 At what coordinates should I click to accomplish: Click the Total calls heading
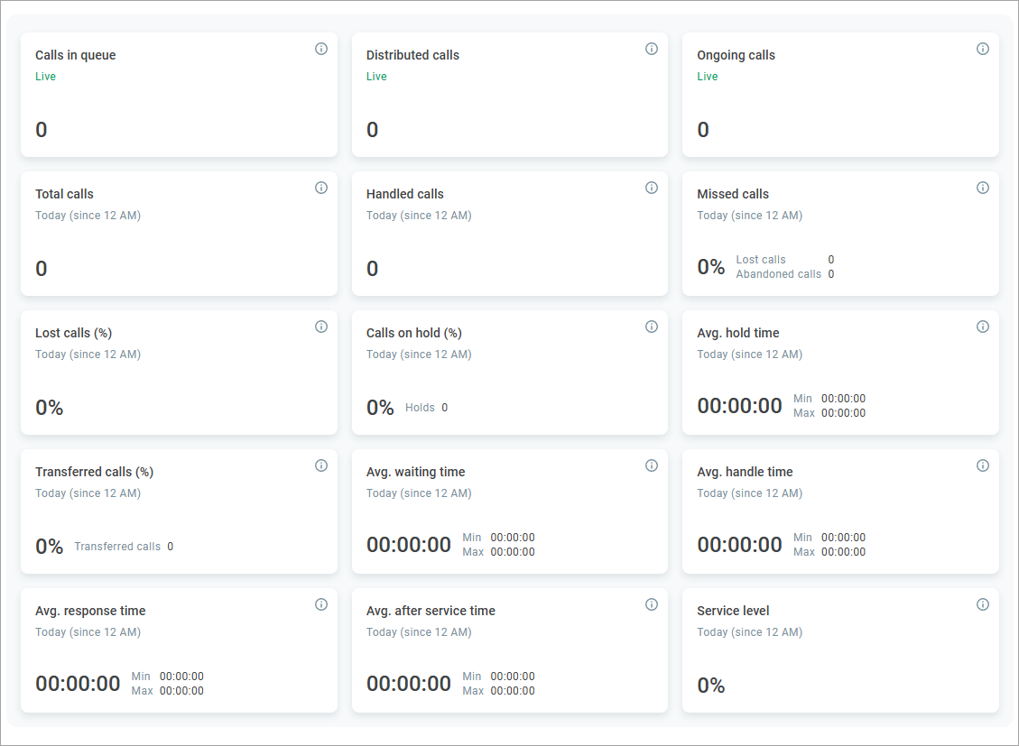(x=64, y=194)
